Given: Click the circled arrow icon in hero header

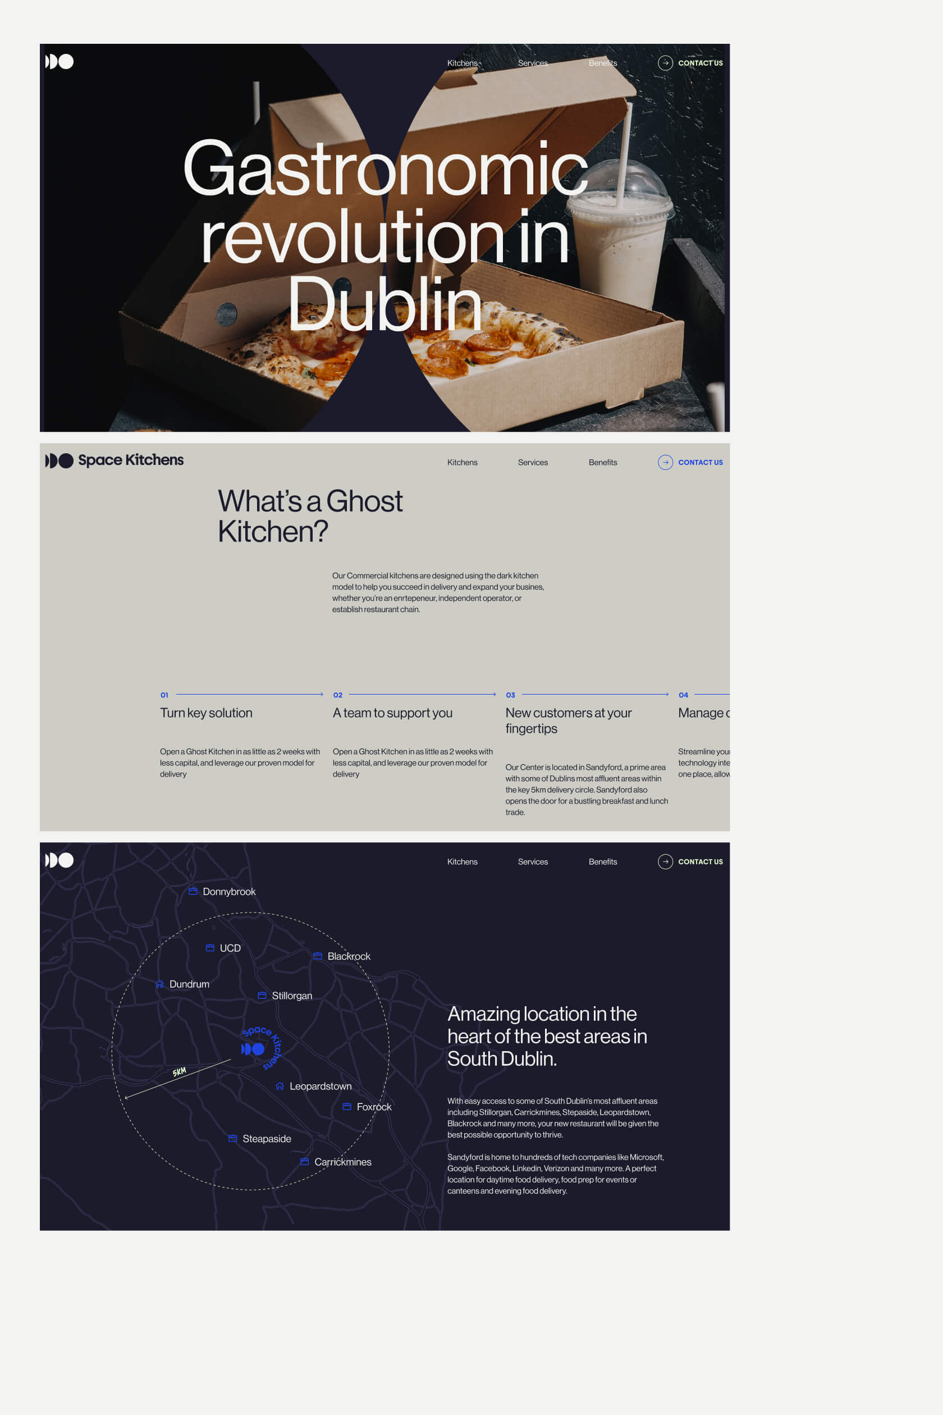Looking at the screenshot, I should pos(665,63).
